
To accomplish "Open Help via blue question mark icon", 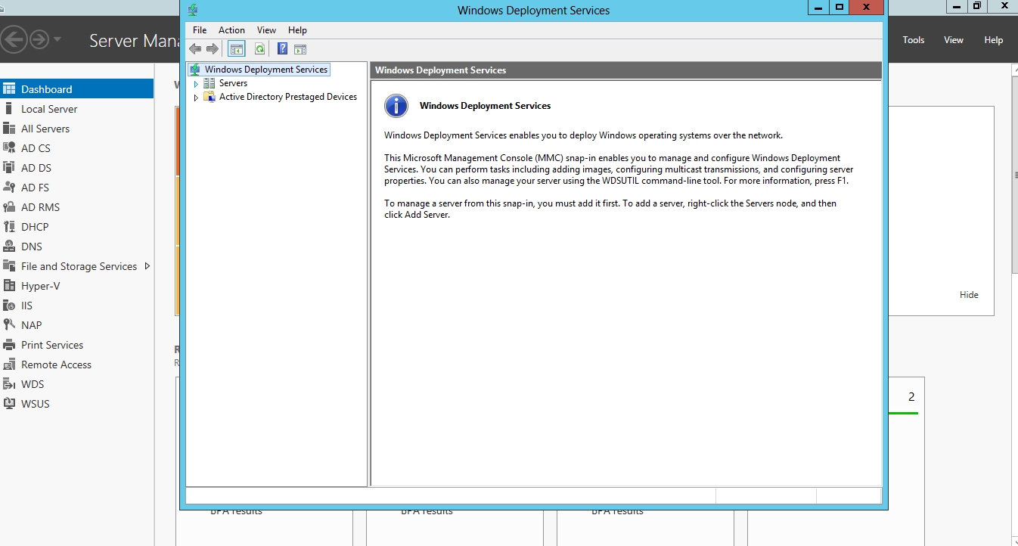I will tap(282, 49).
